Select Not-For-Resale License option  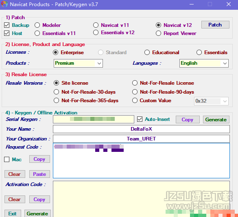coord(135,83)
